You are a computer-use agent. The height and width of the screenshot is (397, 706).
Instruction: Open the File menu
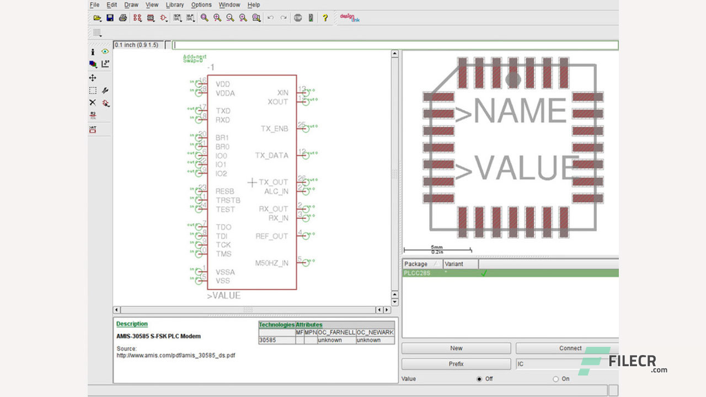click(x=94, y=5)
